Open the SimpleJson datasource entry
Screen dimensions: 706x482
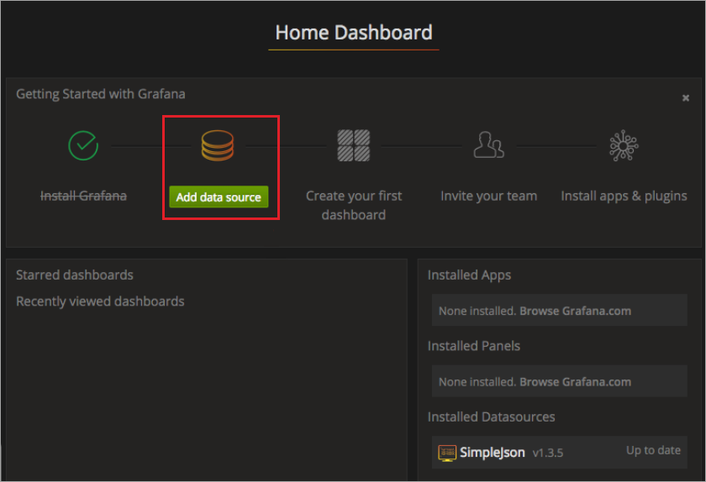pos(559,453)
